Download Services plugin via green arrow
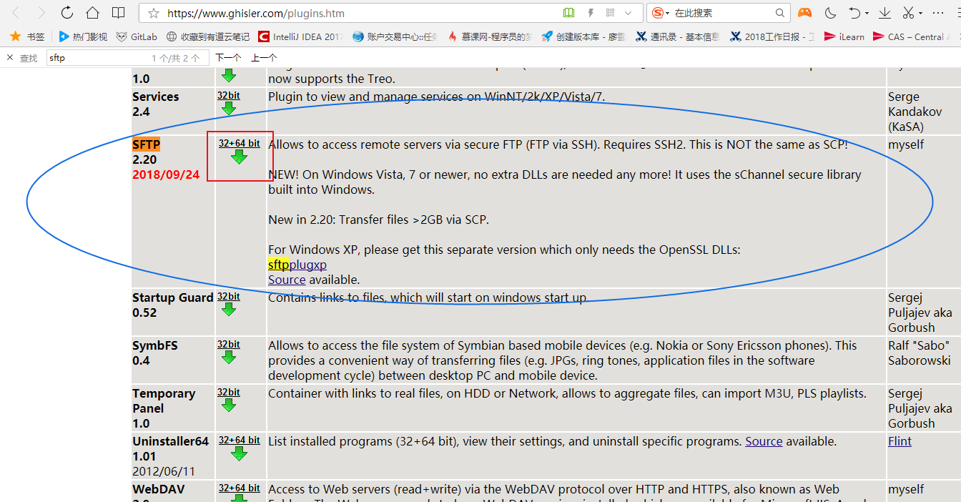Viewport: 961px width, 502px height. pyautogui.click(x=229, y=108)
